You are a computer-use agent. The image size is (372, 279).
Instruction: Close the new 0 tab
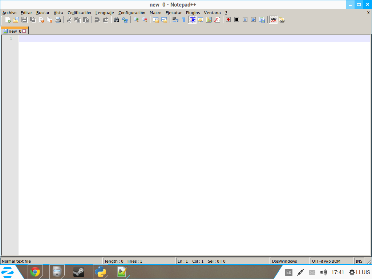click(x=24, y=31)
